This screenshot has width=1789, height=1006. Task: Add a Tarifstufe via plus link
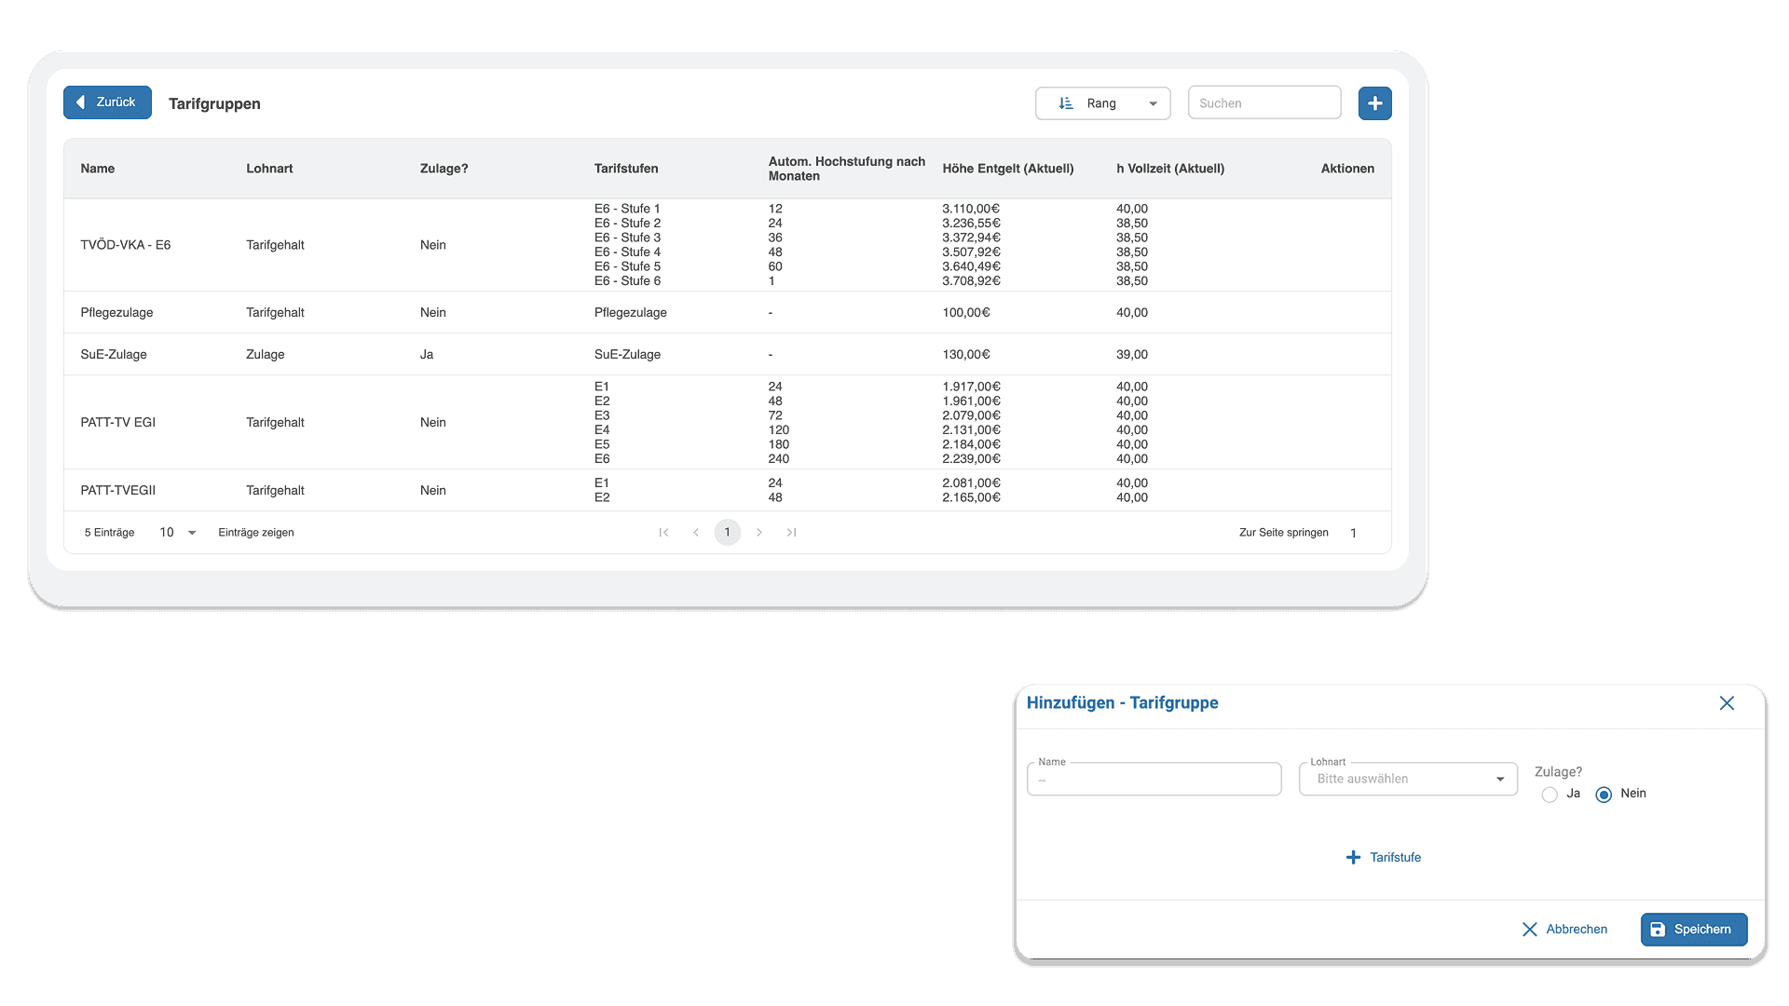[1384, 857]
